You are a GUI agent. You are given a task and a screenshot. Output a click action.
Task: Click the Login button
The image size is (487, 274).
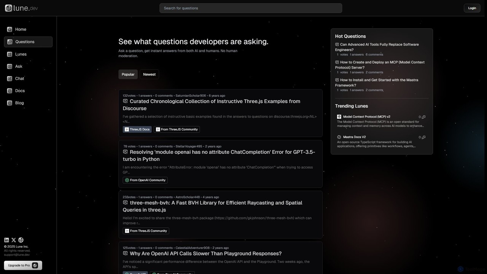472,8
